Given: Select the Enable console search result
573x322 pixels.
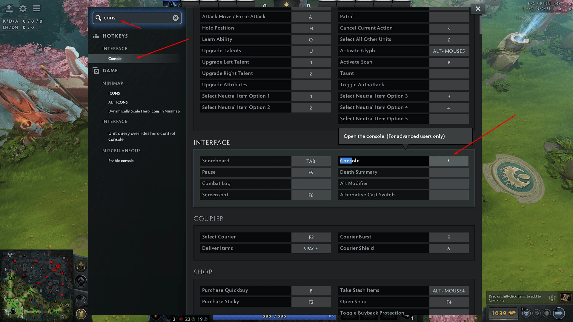Looking at the screenshot, I should point(121,161).
